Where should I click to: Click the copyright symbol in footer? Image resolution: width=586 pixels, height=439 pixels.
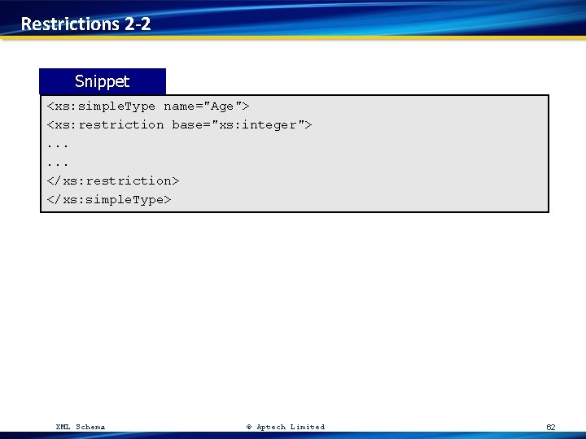coord(249,427)
